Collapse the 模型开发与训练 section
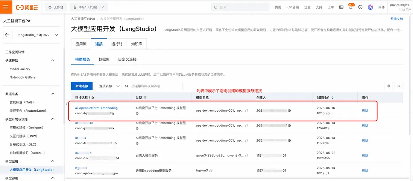The width and height of the screenshot is (413, 181). pos(53,119)
